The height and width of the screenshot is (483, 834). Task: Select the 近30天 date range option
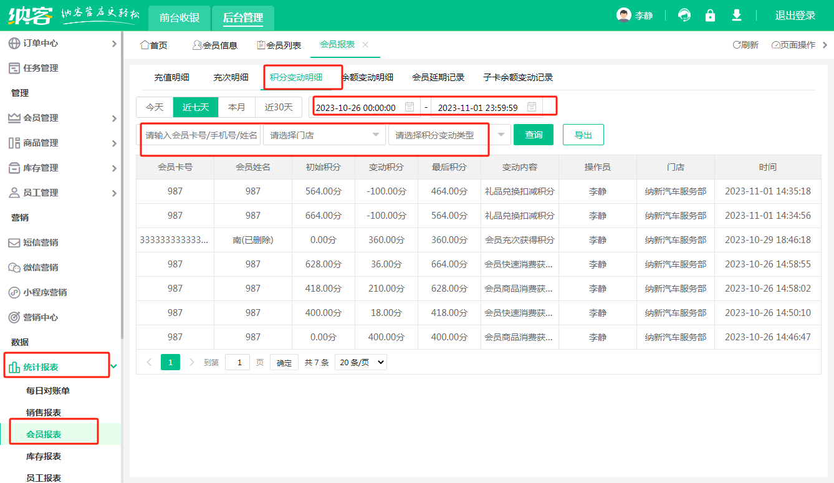[279, 107]
